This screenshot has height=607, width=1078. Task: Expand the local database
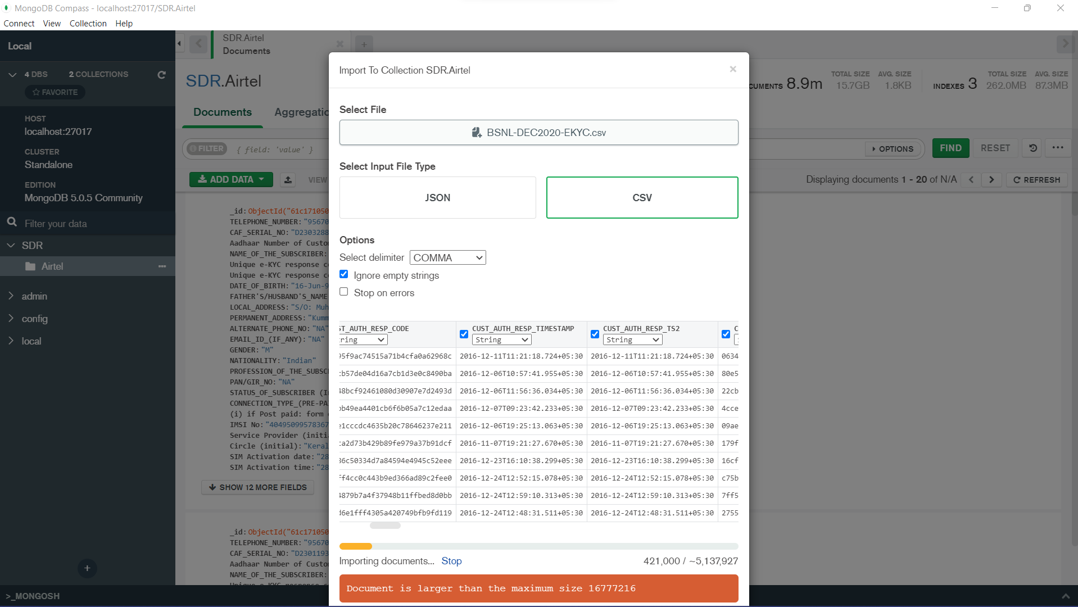11,341
